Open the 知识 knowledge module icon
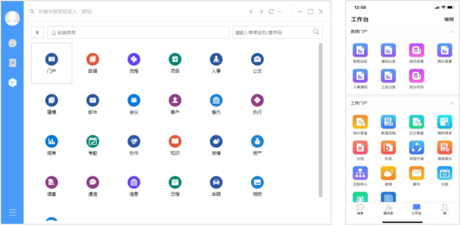 pyautogui.click(x=175, y=142)
